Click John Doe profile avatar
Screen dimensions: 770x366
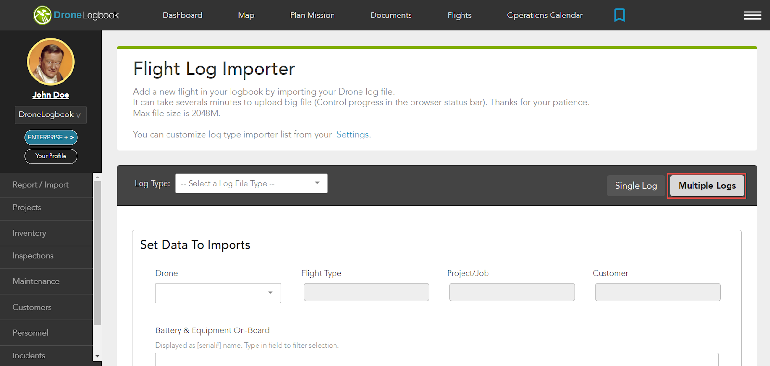(51, 62)
